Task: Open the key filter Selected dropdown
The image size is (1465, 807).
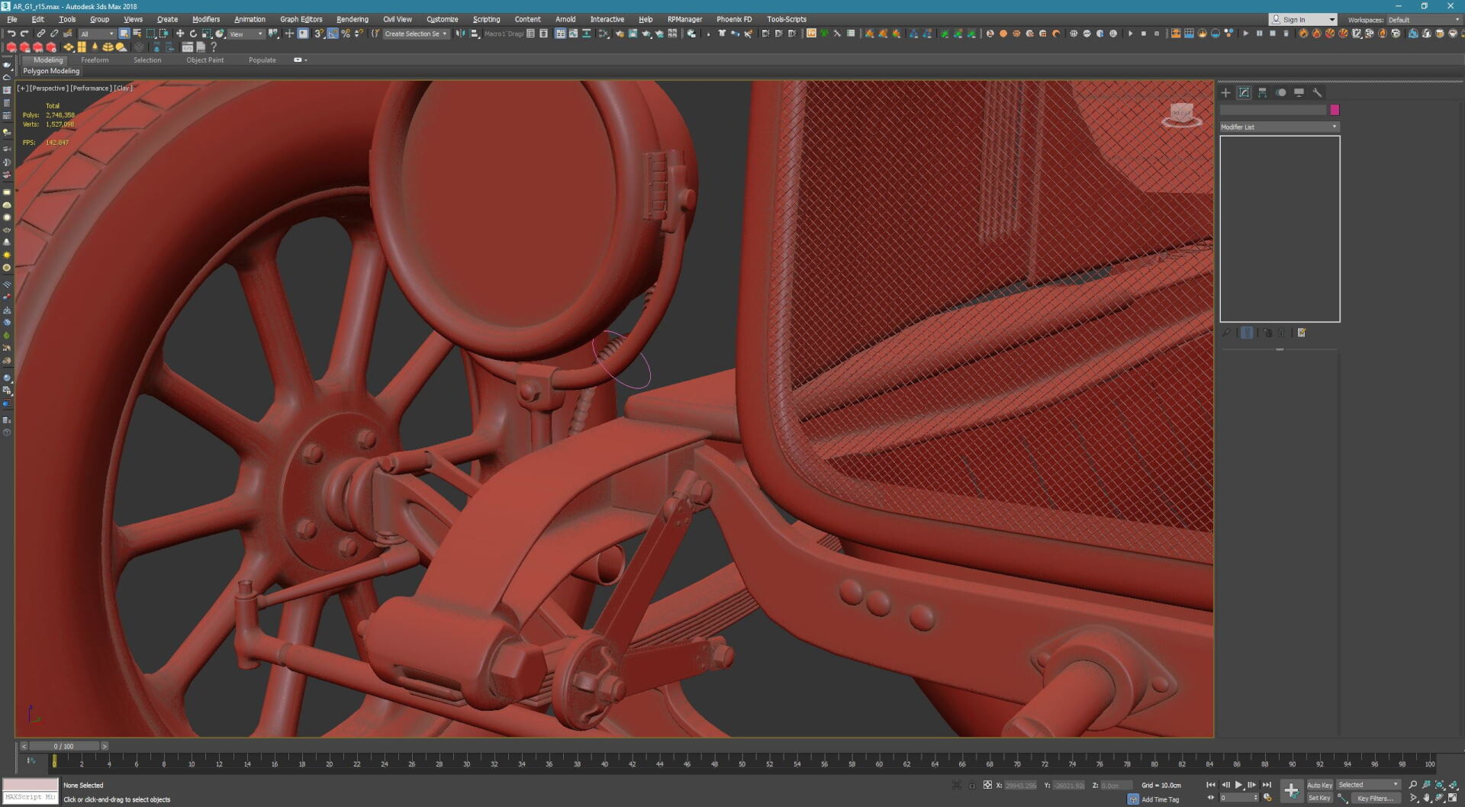Action: coord(1368,785)
